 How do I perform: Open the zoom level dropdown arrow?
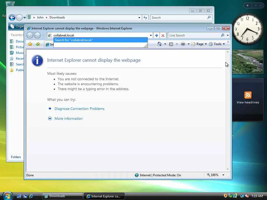tap(223, 175)
